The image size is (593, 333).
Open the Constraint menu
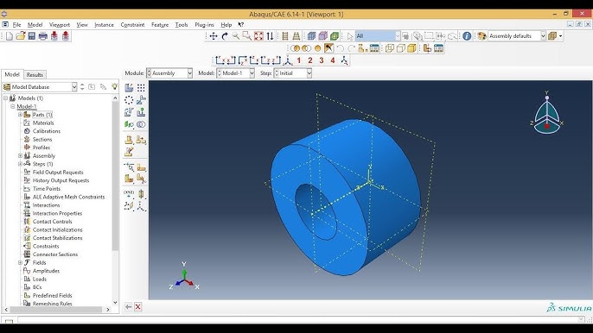pos(132,24)
